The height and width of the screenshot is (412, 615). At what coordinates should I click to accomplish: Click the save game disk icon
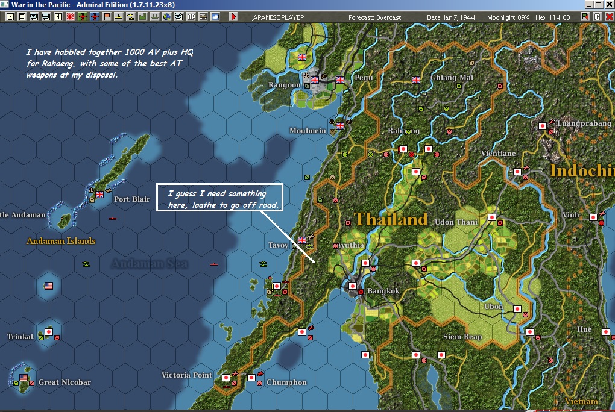tap(10, 17)
